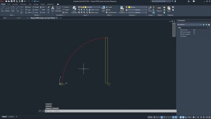This screenshot has height=119, width=211.
Task: Click the Undo arrow in quick access toolbar
Action: click(25, 1)
